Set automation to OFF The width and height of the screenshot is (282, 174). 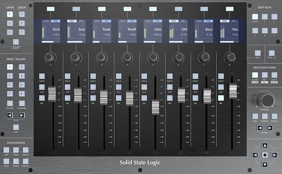6,150
